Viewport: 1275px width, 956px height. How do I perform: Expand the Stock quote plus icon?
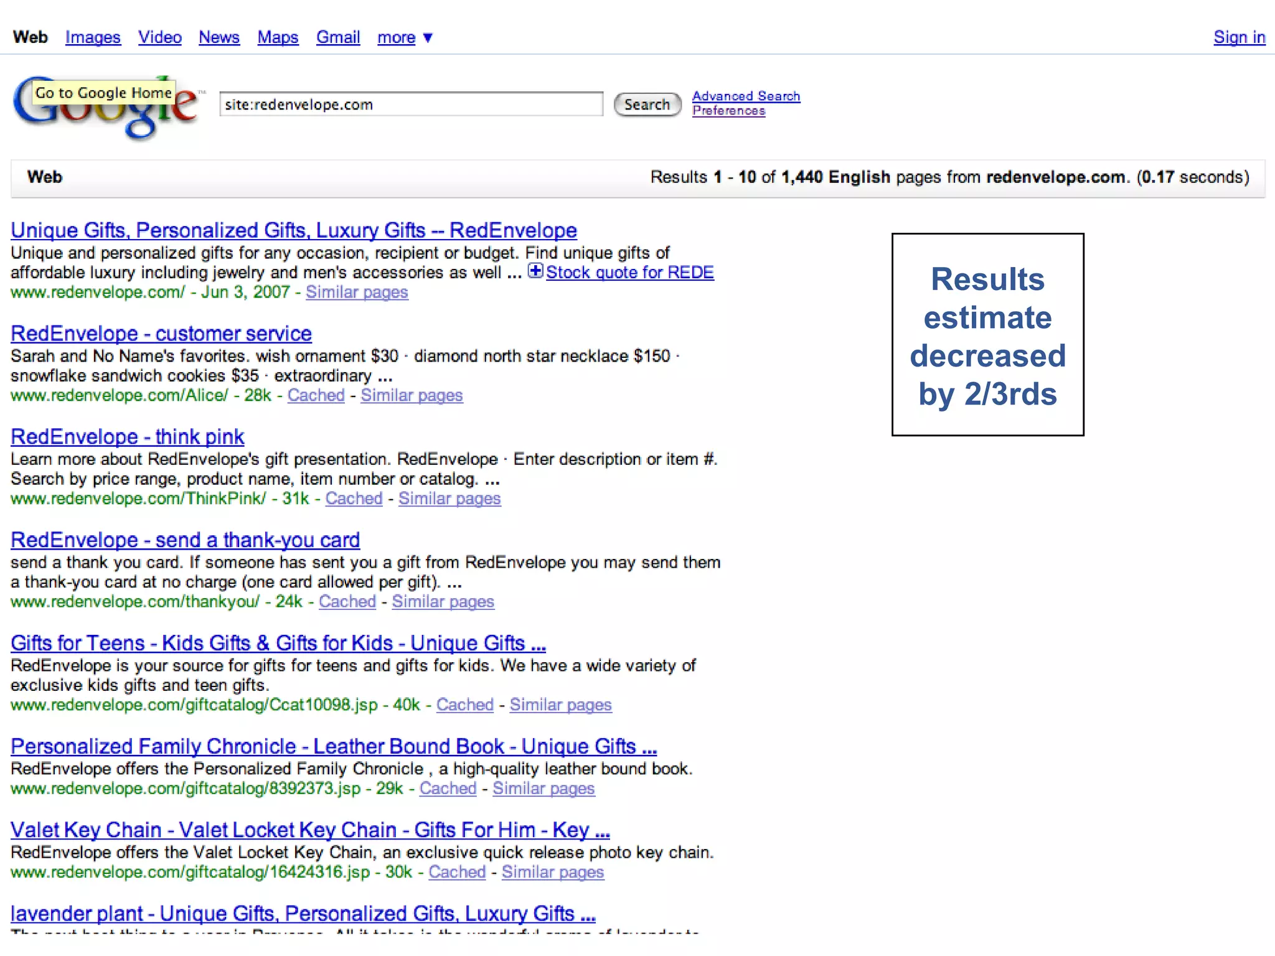(535, 271)
